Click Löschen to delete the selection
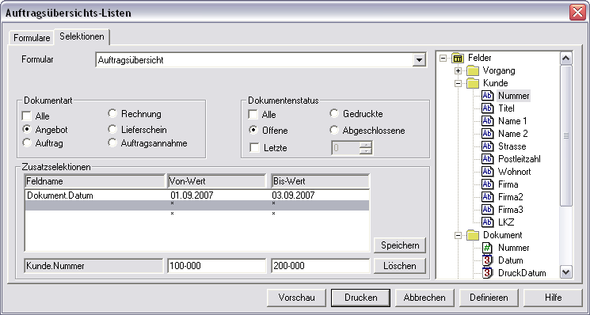590x315 pixels. click(x=400, y=266)
